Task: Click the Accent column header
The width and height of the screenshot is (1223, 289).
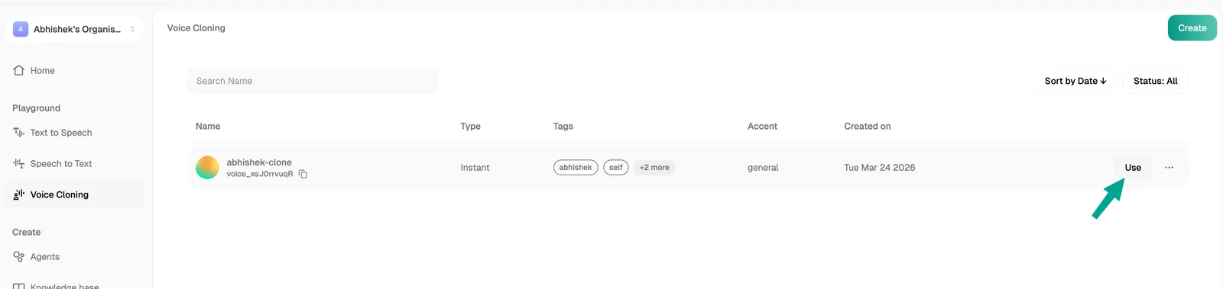Action: (x=762, y=127)
